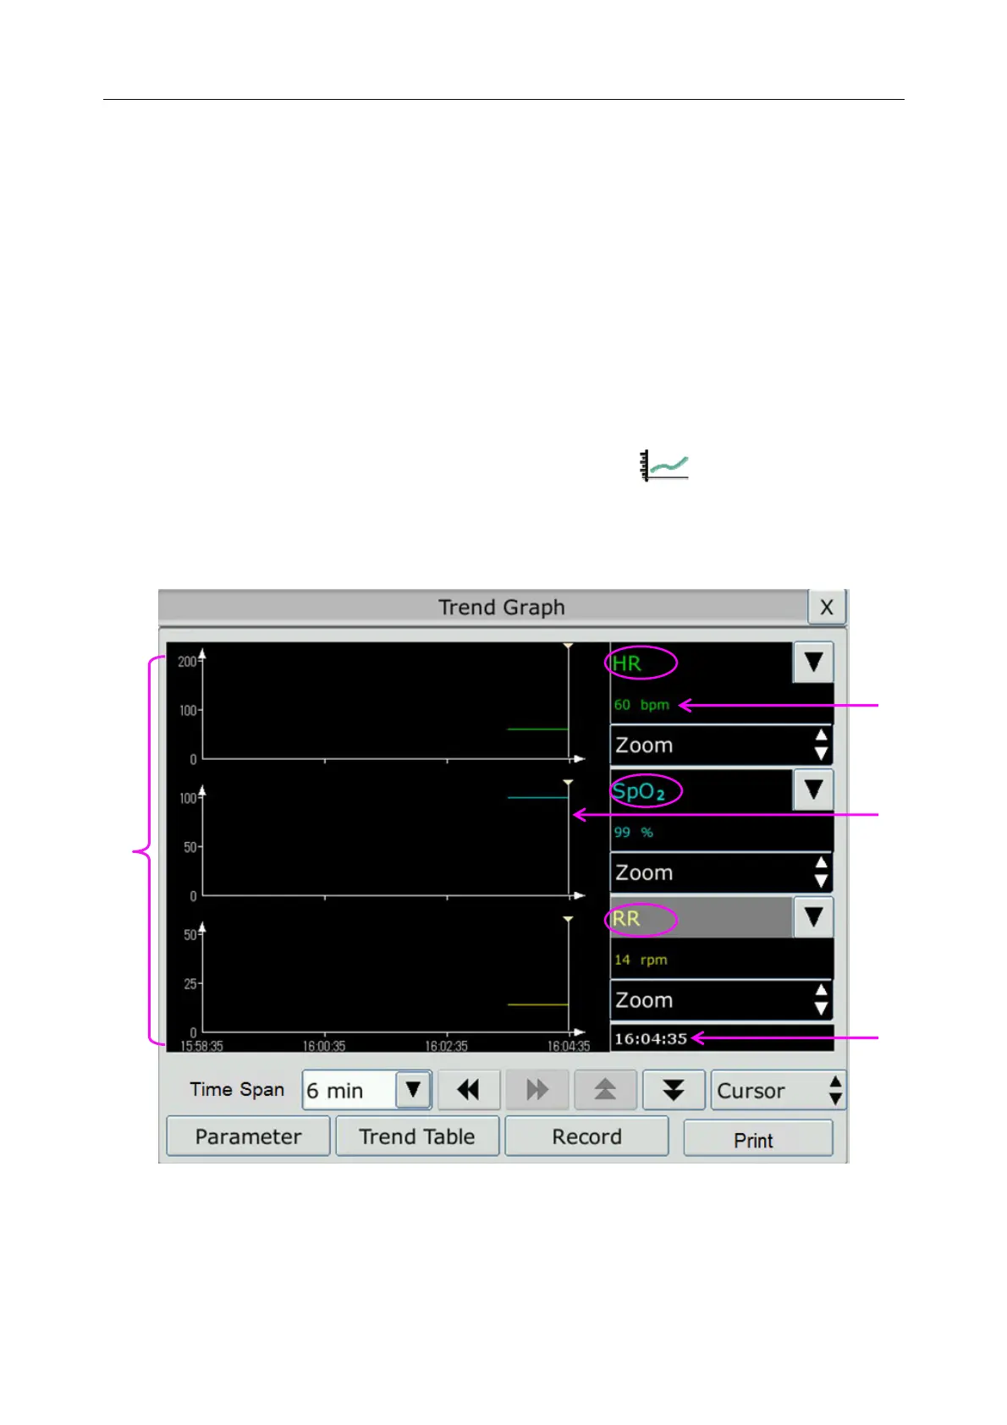
Task: Click the cursor marker atop SpO2 graph
Action: point(568,783)
